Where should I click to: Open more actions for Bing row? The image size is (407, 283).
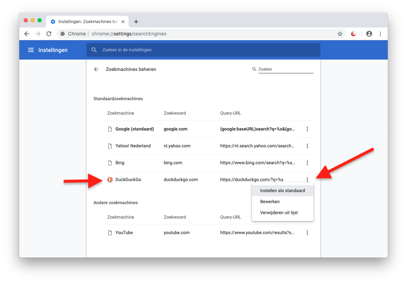coord(307,163)
